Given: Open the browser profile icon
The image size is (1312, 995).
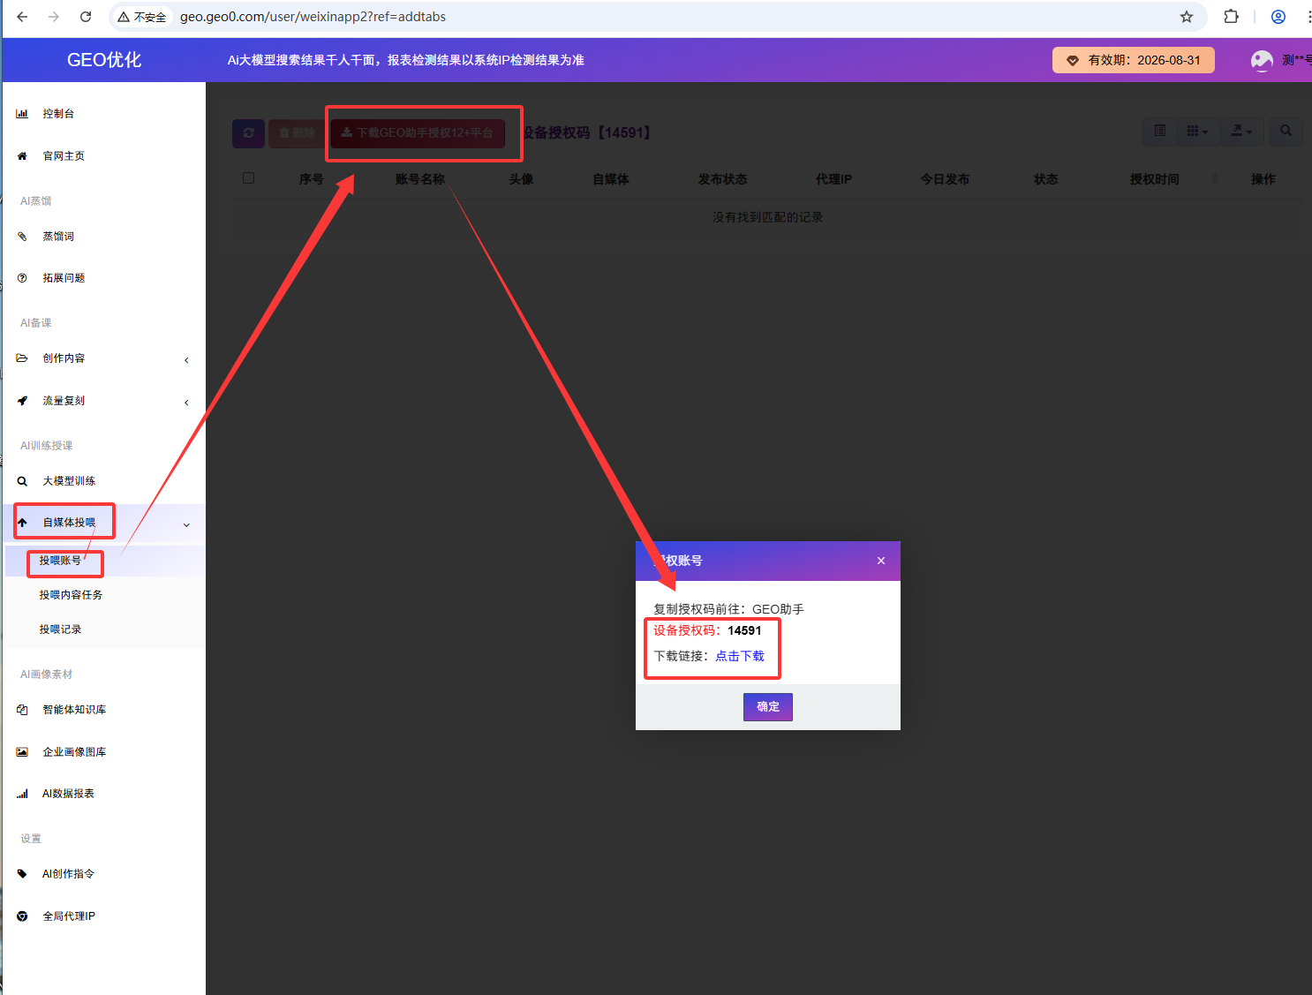Looking at the screenshot, I should [1278, 17].
